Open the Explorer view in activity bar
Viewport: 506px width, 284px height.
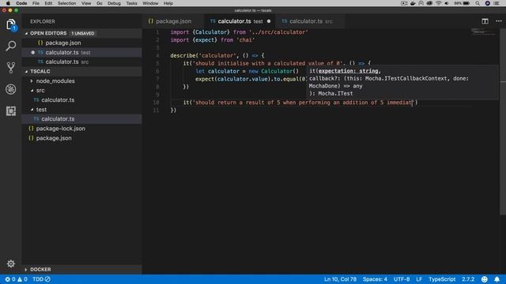(10, 24)
